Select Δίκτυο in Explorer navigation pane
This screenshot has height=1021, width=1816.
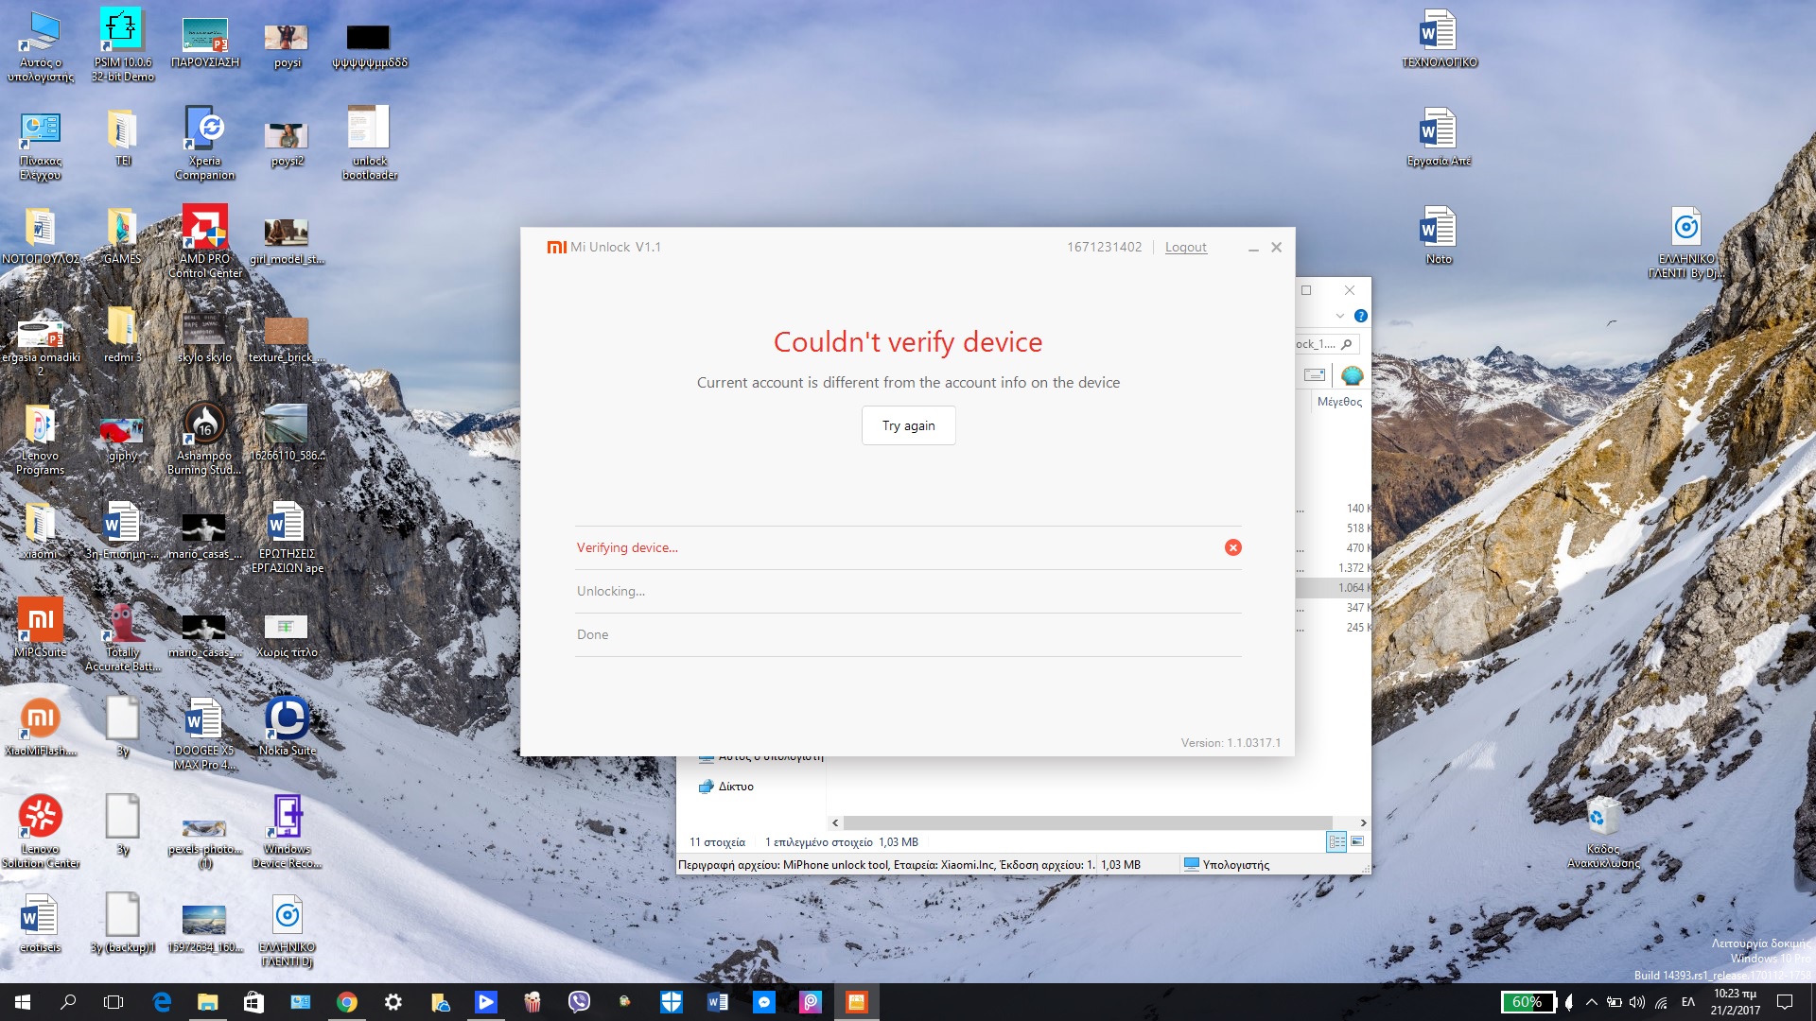pyautogui.click(x=735, y=787)
